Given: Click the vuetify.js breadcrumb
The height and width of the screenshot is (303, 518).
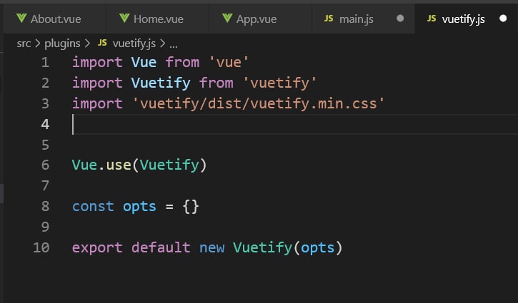Looking at the screenshot, I should pyautogui.click(x=134, y=43).
